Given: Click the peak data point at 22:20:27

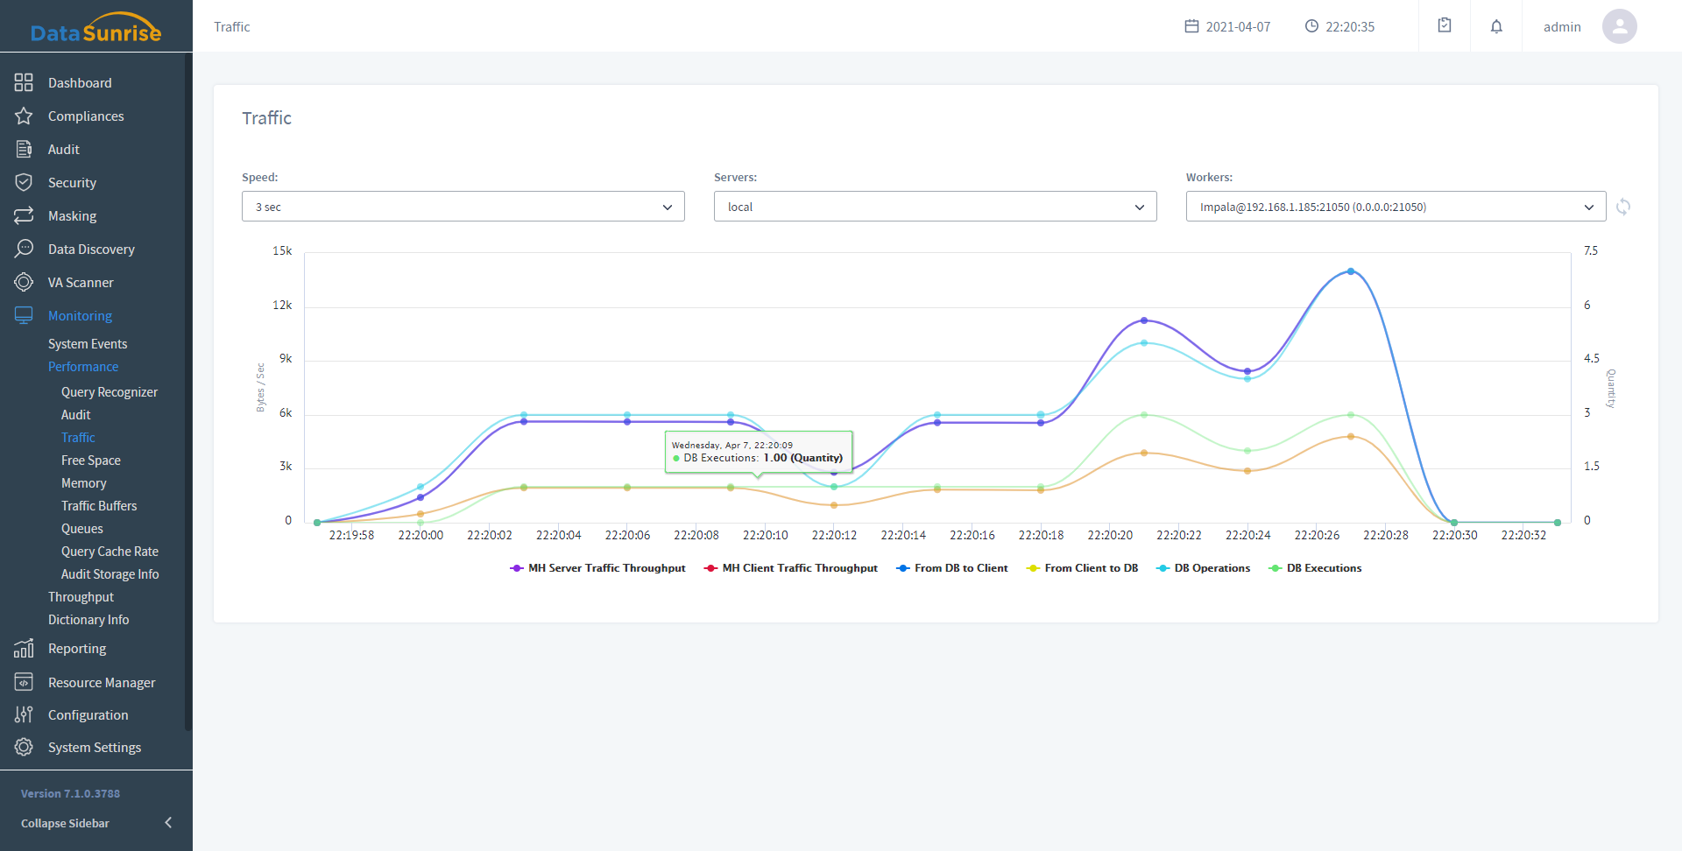Looking at the screenshot, I should tap(1351, 271).
